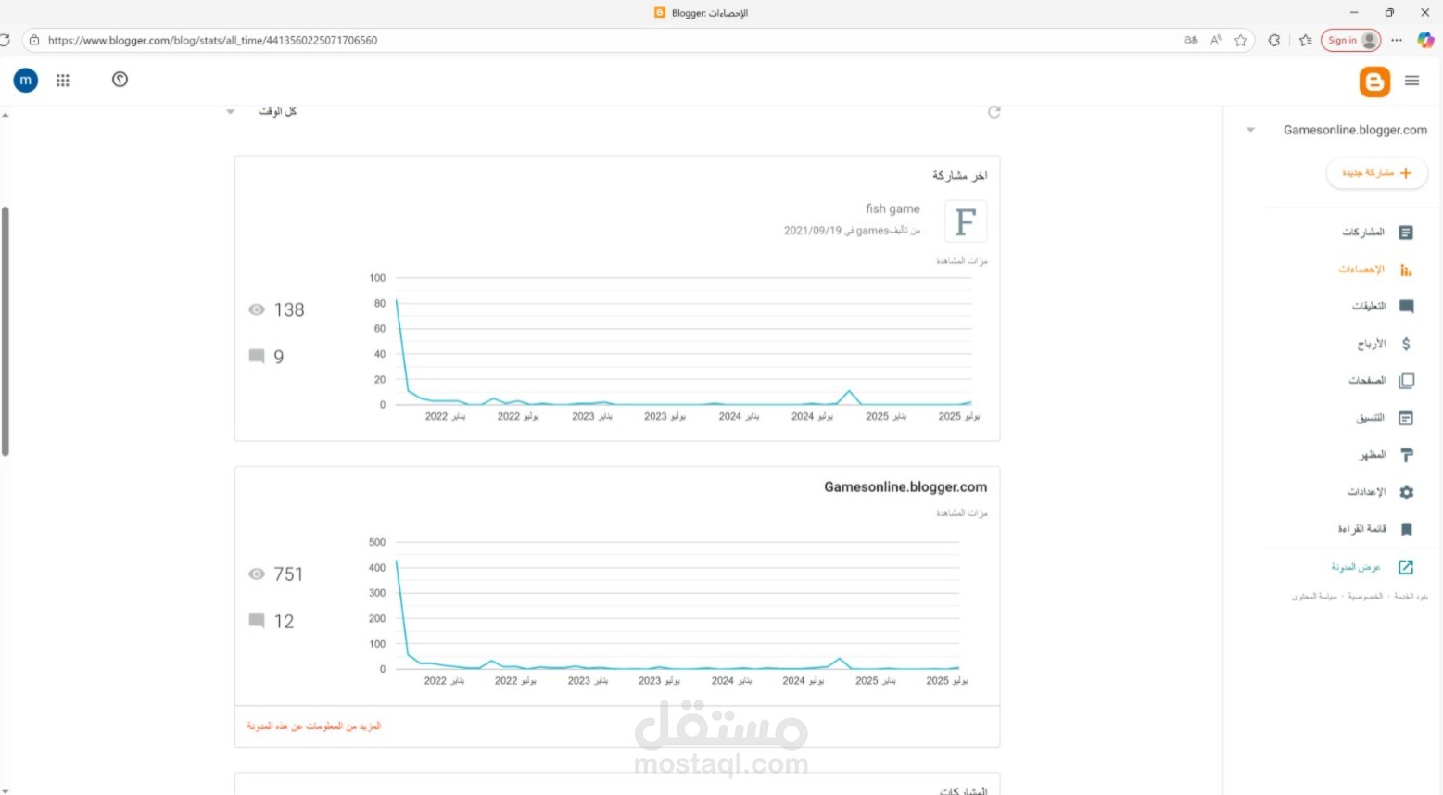Open the Stats (الإحصاءات) sidebar item
Screen dimensions: 1443x795
tap(1375, 270)
